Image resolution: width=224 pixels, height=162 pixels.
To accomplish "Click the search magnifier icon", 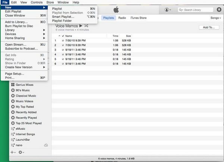I will (x=181, y=10).
